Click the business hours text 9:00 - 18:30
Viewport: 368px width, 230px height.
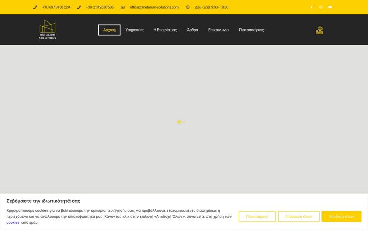[x=212, y=7]
